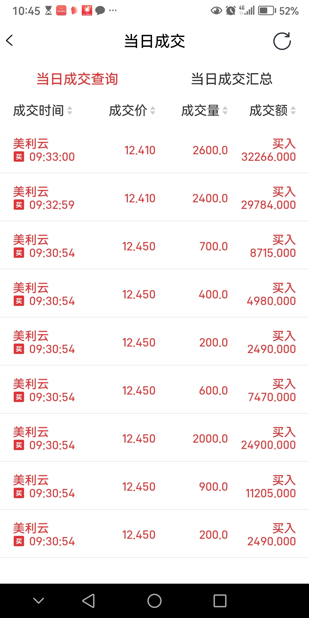Tap the buy badge beside 09:33:00
Viewport: 309px width, 618px height.
click(x=19, y=157)
